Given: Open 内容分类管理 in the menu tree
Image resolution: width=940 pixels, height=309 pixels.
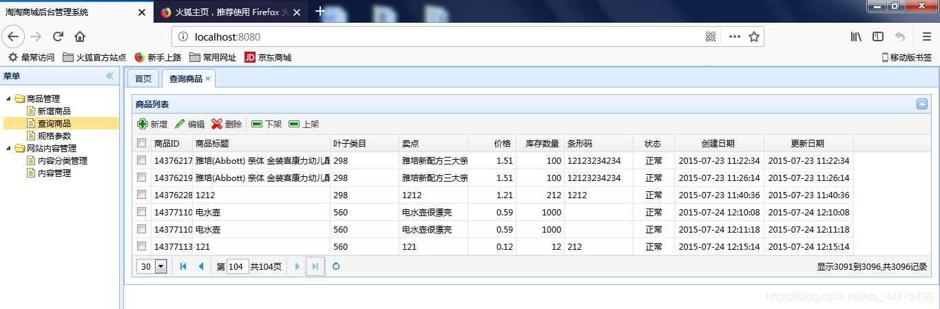Looking at the screenshot, I should tap(62, 160).
